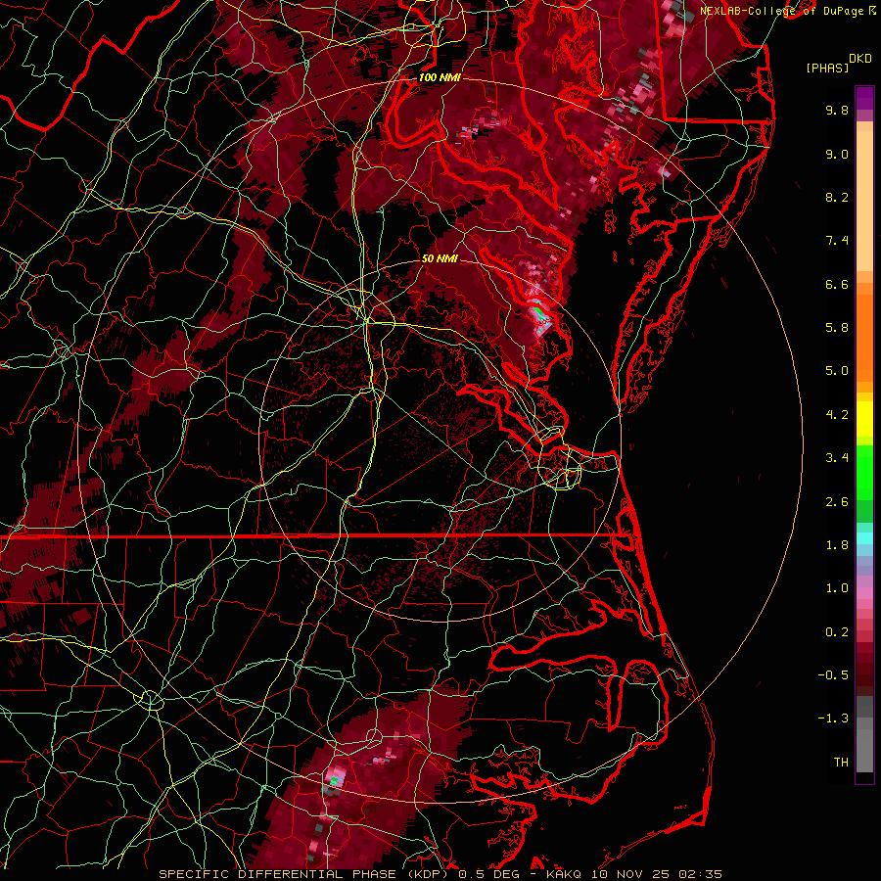Pick the yellow segment of the color bar
The width and height of the screenshot is (881, 881).
(864, 419)
